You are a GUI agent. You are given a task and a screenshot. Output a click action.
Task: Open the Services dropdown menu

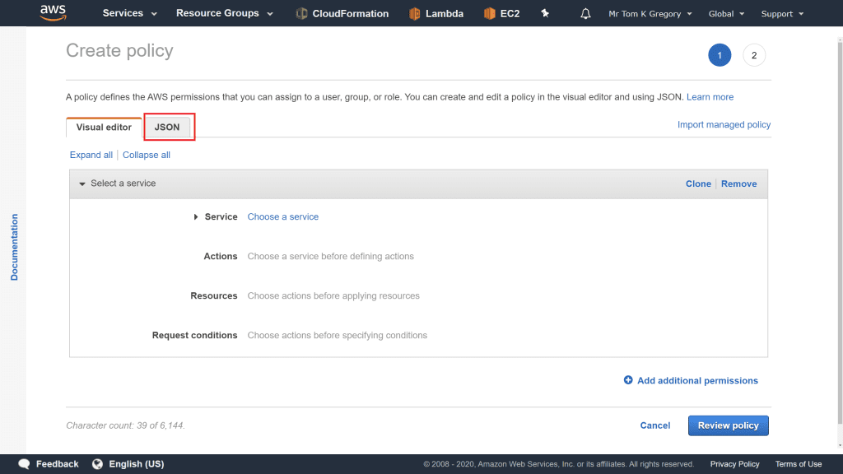coord(129,13)
